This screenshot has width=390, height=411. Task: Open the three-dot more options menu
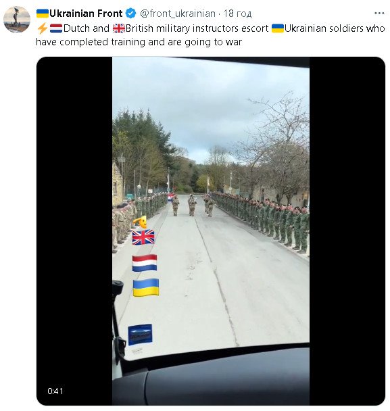pyautogui.click(x=379, y=14)
